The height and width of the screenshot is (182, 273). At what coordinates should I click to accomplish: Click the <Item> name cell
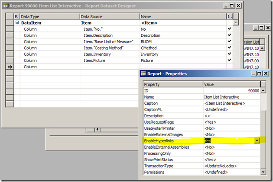pos(183,23)
